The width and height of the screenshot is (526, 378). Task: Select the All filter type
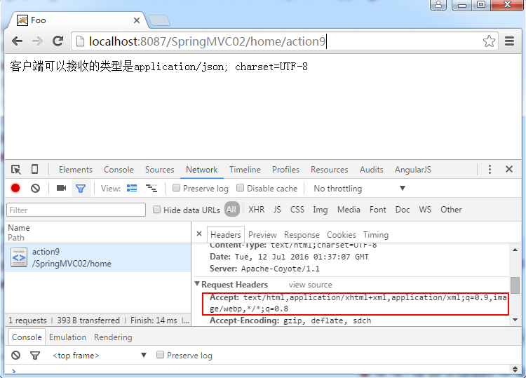[231, 210]
